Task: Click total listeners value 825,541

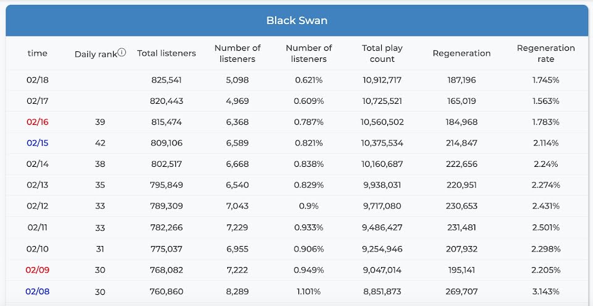Action: pyautogui.click(x=166, y=80)
